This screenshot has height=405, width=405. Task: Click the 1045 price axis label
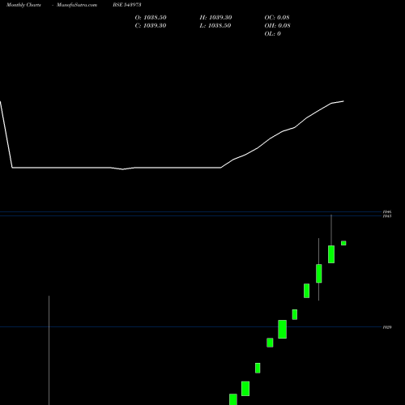tap(387, 216)
